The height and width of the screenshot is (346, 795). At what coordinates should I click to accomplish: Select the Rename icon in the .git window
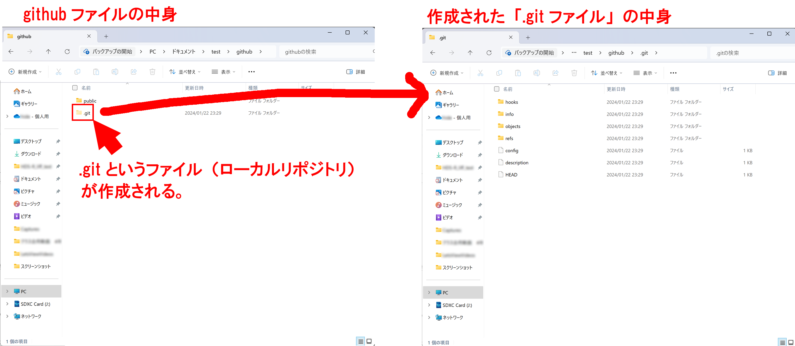coord(537,73)
